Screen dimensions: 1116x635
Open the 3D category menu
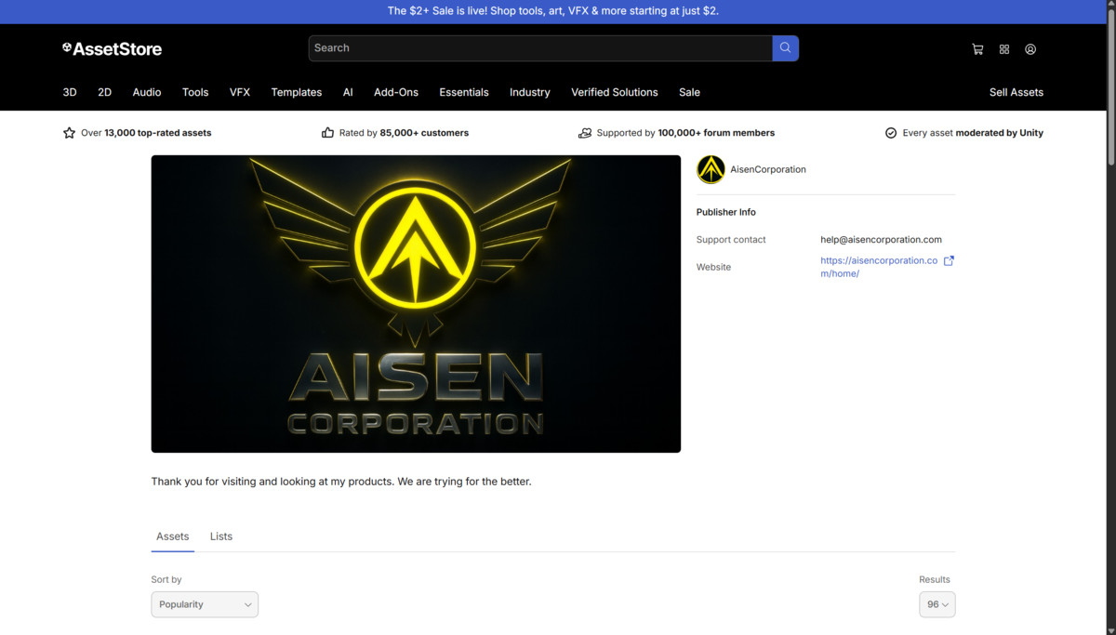[x=70, y=92]
